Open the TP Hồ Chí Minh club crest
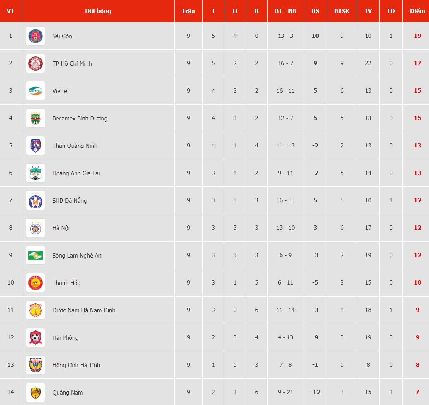 point(36,63)
